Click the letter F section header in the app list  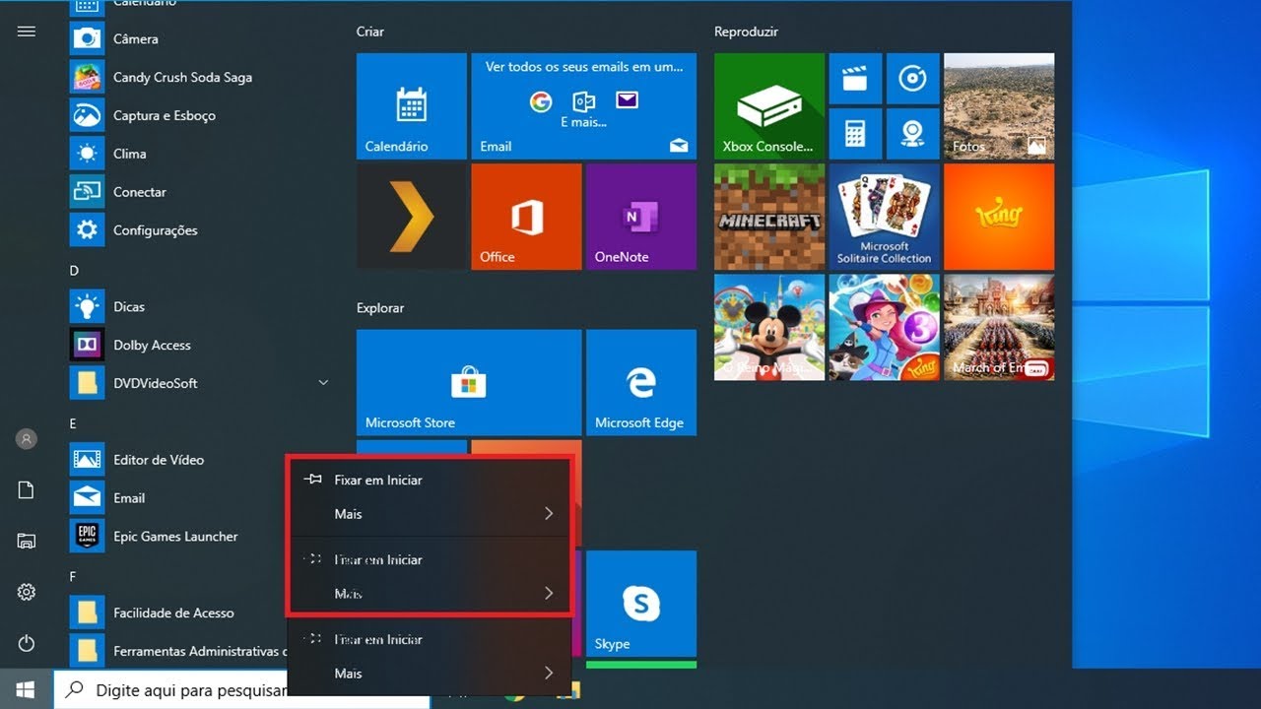coord(73,576)
